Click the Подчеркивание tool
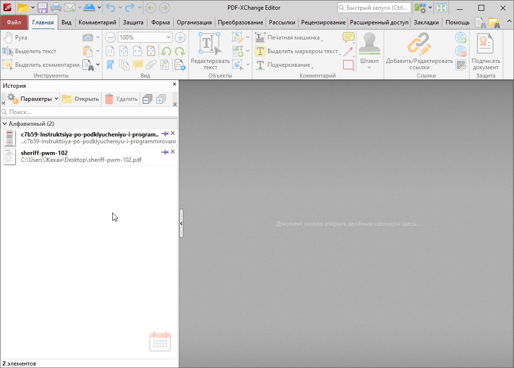The width and height of the screenshot is (514, 368). point(284,65)
